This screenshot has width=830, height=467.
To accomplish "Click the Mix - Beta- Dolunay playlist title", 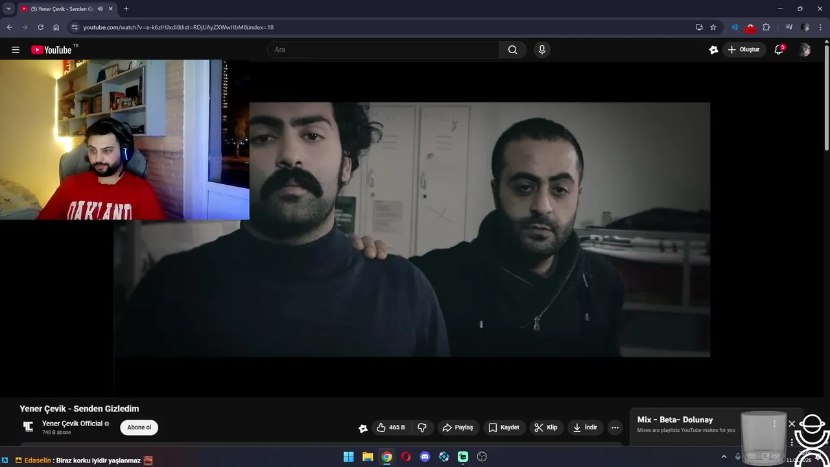I will pos(675,420).
